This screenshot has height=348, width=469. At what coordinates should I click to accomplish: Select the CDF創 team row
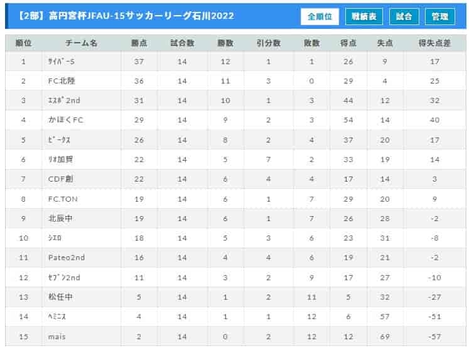click(235, 179)
